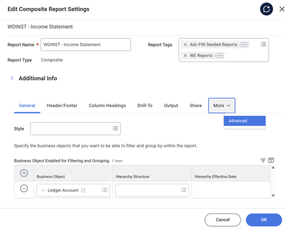Open the assistant chat icon
285x230 pixels.
pos(266,9)
